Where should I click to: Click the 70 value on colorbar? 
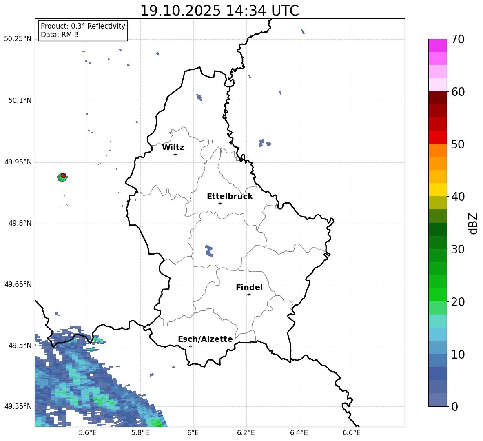pos(458,40)
